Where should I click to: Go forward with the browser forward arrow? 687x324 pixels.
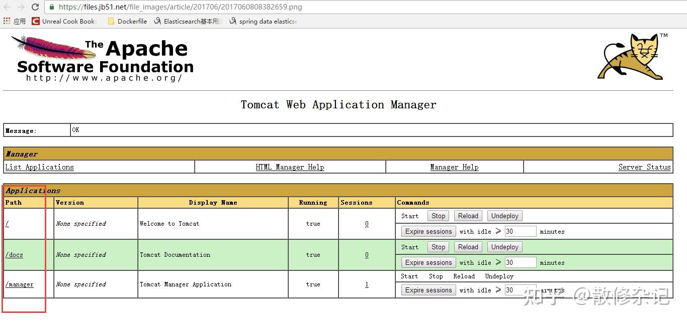coord(21,7)
